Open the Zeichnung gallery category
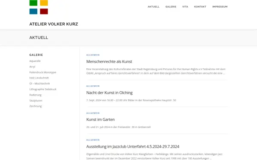 36,106
